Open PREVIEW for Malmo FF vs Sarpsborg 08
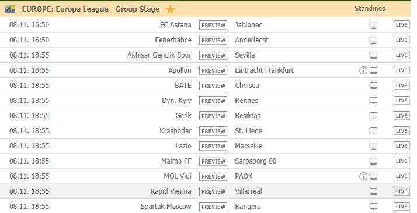The height and width of the screenshot is (213, 417). click(x=213, y=161)
